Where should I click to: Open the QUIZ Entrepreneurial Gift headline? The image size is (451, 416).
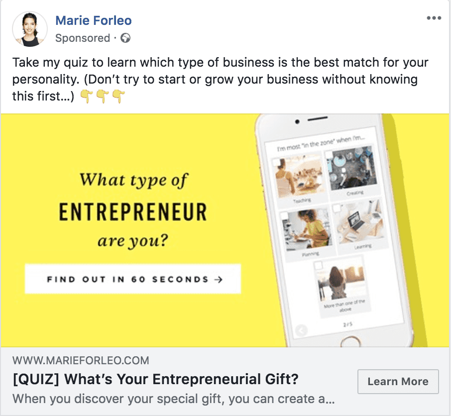[x=156, y=379]
